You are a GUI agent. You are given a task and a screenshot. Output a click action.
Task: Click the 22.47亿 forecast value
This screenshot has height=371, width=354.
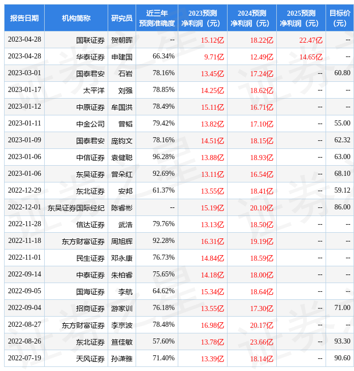tap(311, 40)
